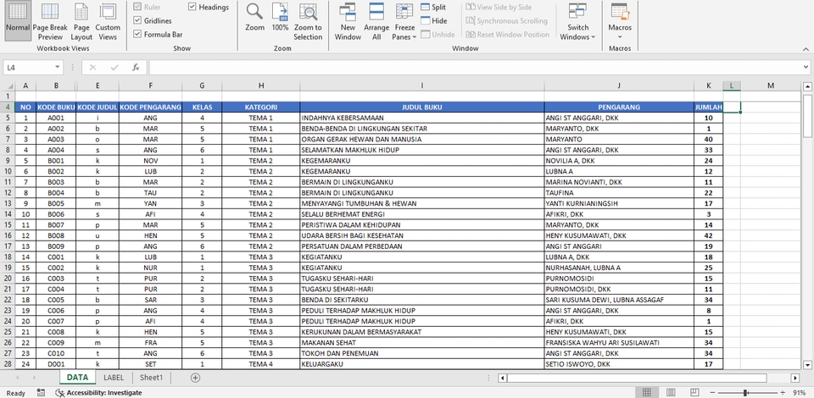Open Switch Windows dropdown

point(577,20)
